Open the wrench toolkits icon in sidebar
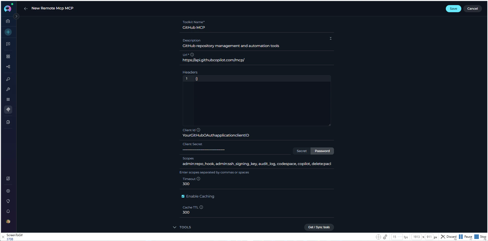This screenshot has width=488, height=241. click(x=8, y=89)
